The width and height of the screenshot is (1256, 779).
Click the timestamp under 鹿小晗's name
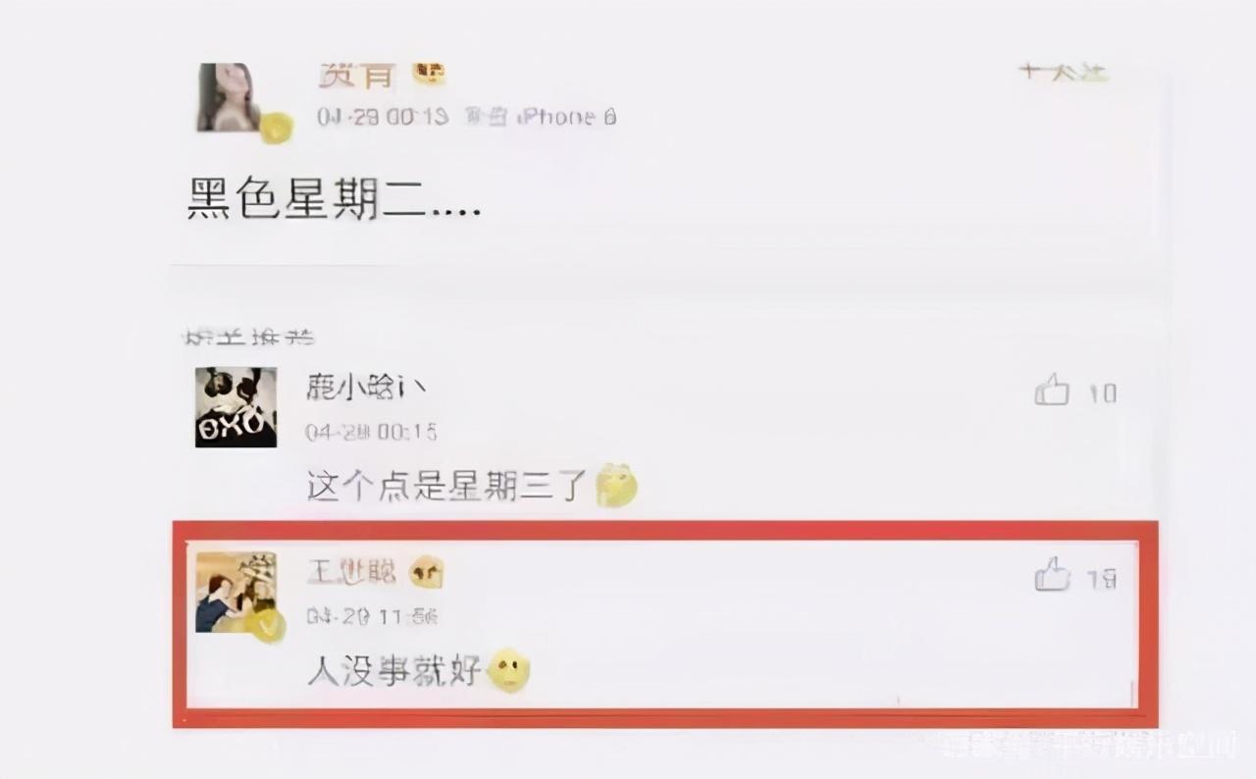click(x=371, y=432)
